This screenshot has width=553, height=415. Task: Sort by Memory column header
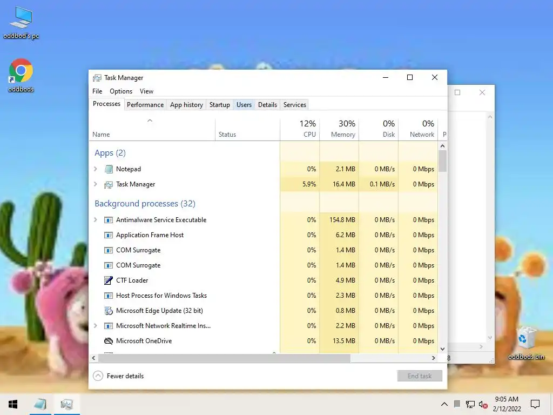(339, 130)
